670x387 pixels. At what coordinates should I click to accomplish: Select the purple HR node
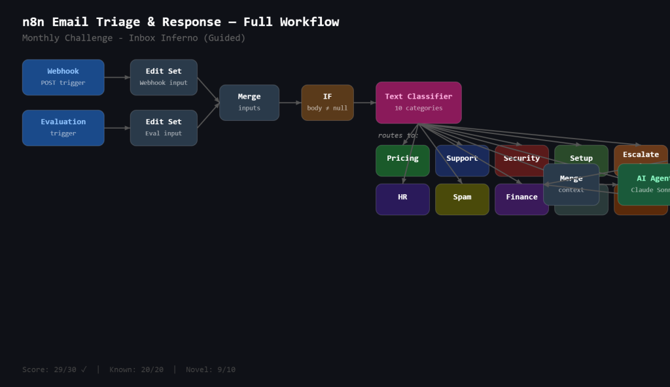(402, 199)
